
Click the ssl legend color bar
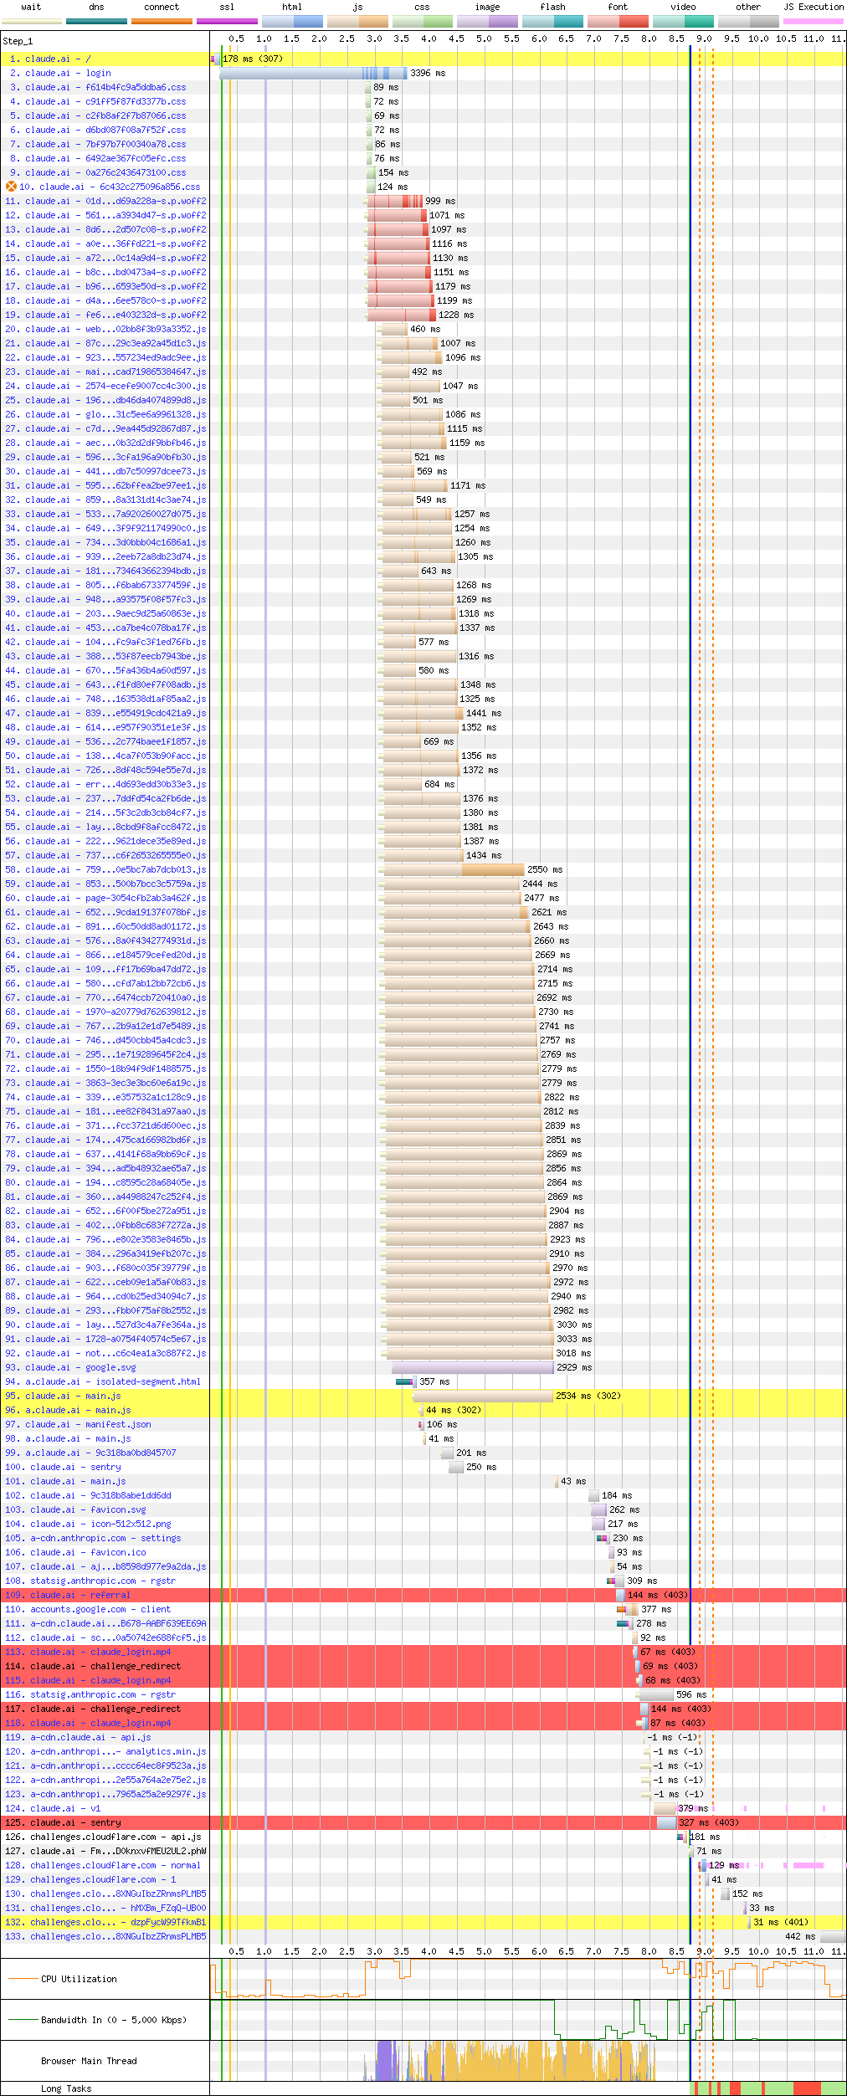point(227,21)
